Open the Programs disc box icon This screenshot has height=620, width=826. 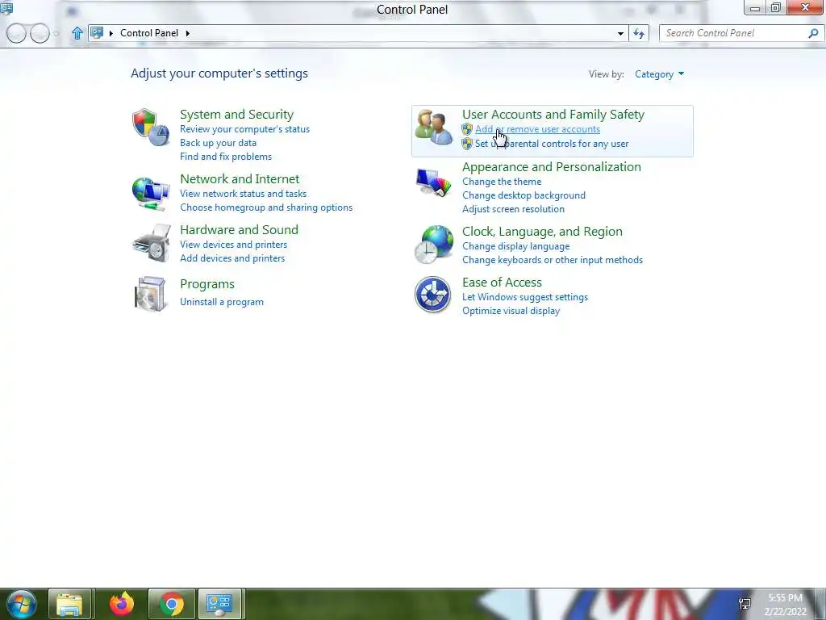click(x=150, y=294)
